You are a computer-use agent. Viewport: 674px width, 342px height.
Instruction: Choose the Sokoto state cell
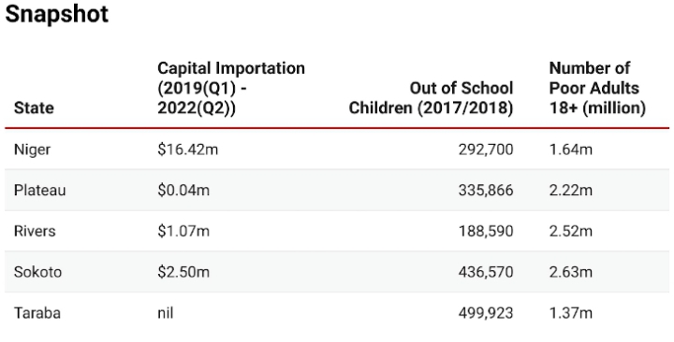(37, 272)
